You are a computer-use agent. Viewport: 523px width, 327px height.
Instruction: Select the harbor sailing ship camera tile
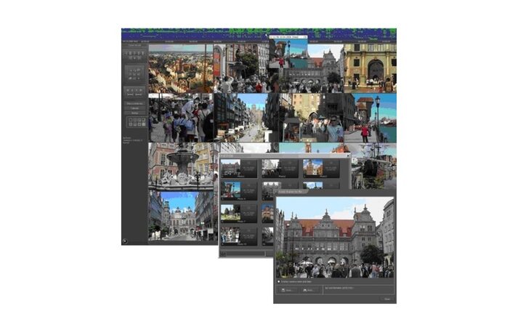373,166
